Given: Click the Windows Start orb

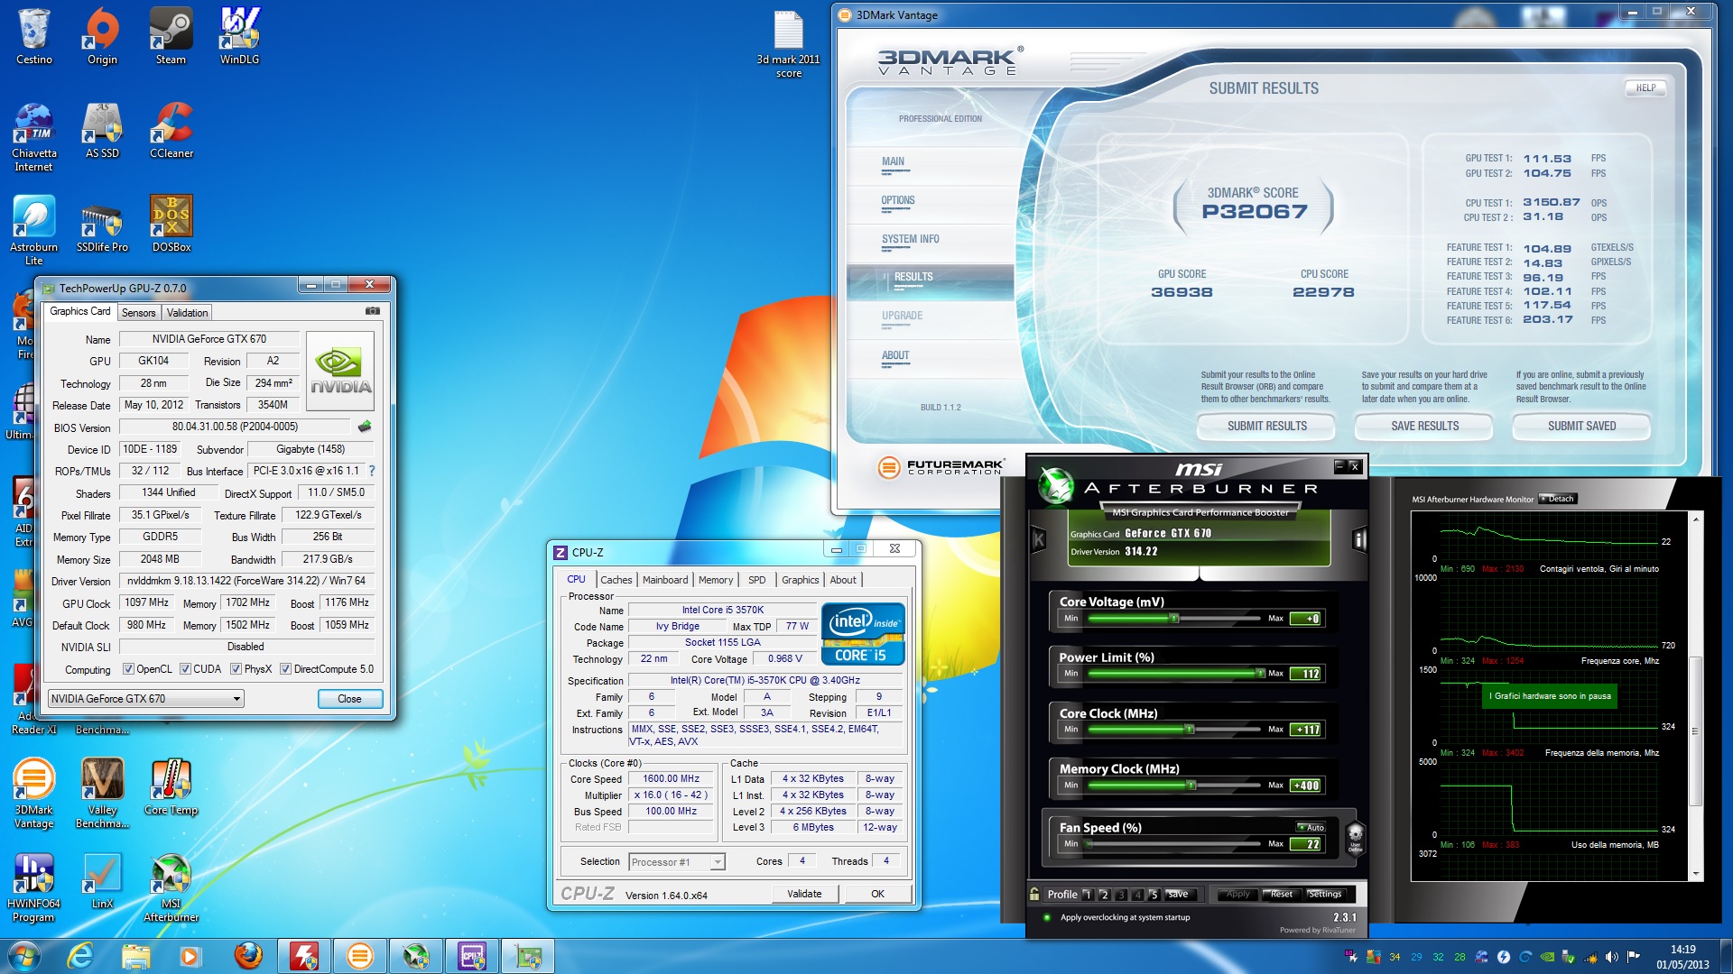Looking at the screenshot, I should coord(23,956).
